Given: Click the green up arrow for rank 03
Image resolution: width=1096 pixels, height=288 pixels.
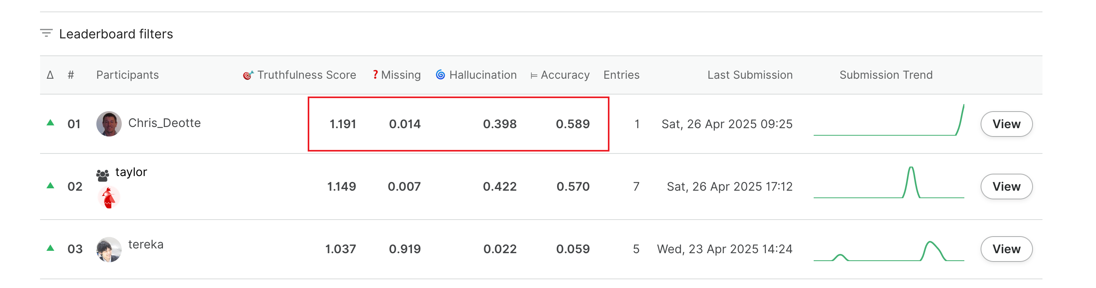Looking at the screenshot, I should pos(50,248).
